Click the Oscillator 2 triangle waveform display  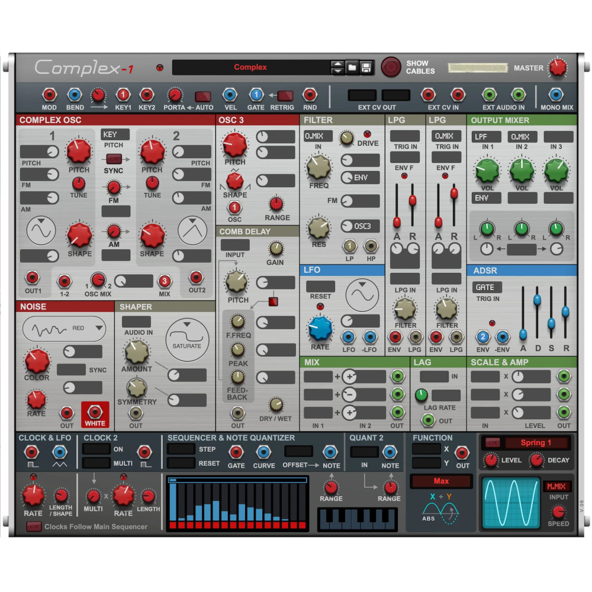(x=193, y=230)
